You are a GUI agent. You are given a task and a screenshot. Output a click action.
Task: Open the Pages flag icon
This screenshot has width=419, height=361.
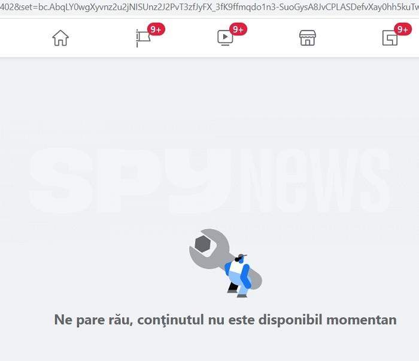pos(143,38)
